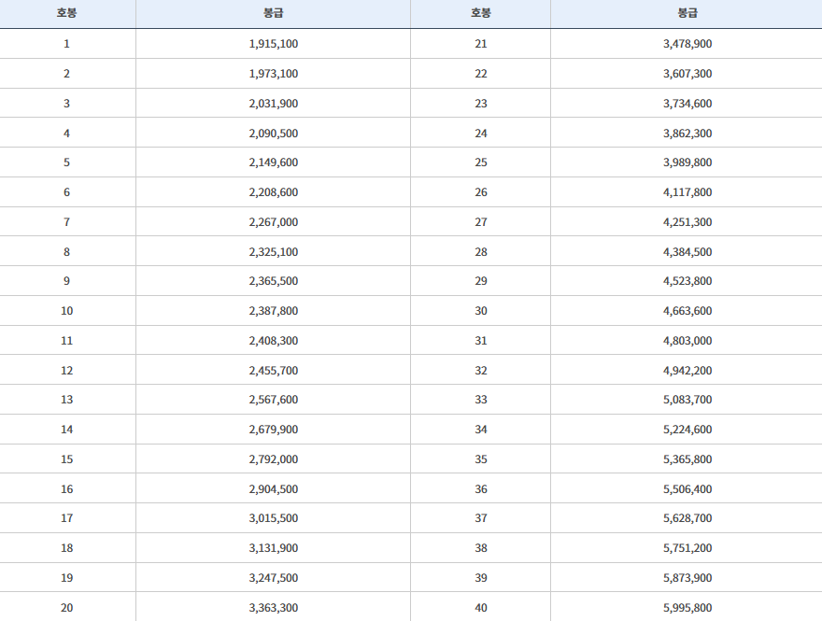Click step number 36 cell
Screen dimensions: 822x621
(x=481, y=489)
